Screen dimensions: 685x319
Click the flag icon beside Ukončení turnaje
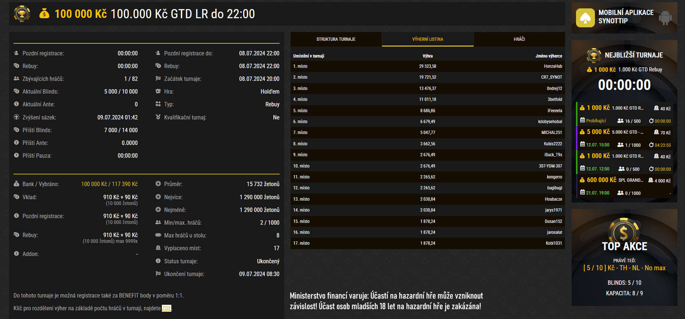(158, 274)
